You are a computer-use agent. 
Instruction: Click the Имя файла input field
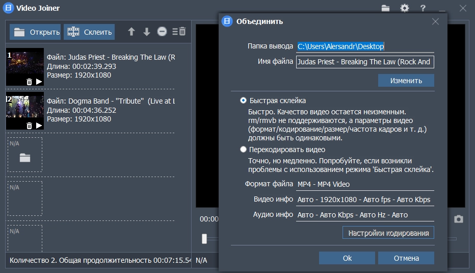[365, 62]
